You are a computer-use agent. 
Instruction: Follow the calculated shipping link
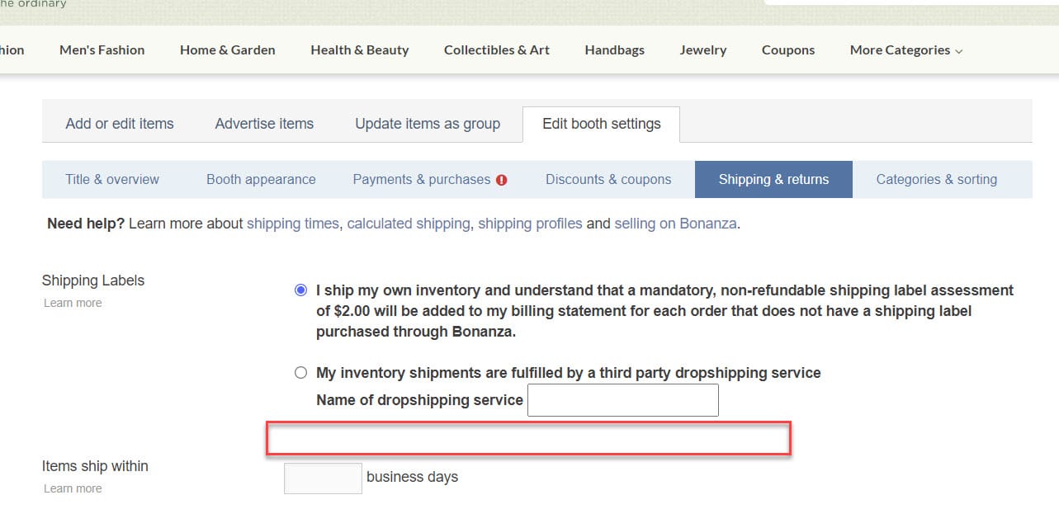pyautogui.click(x=408, y=224)
